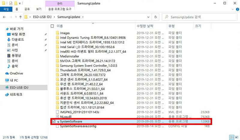
Task: Click the IMGPKG XML file icon
Action: (x=57, y=112)
